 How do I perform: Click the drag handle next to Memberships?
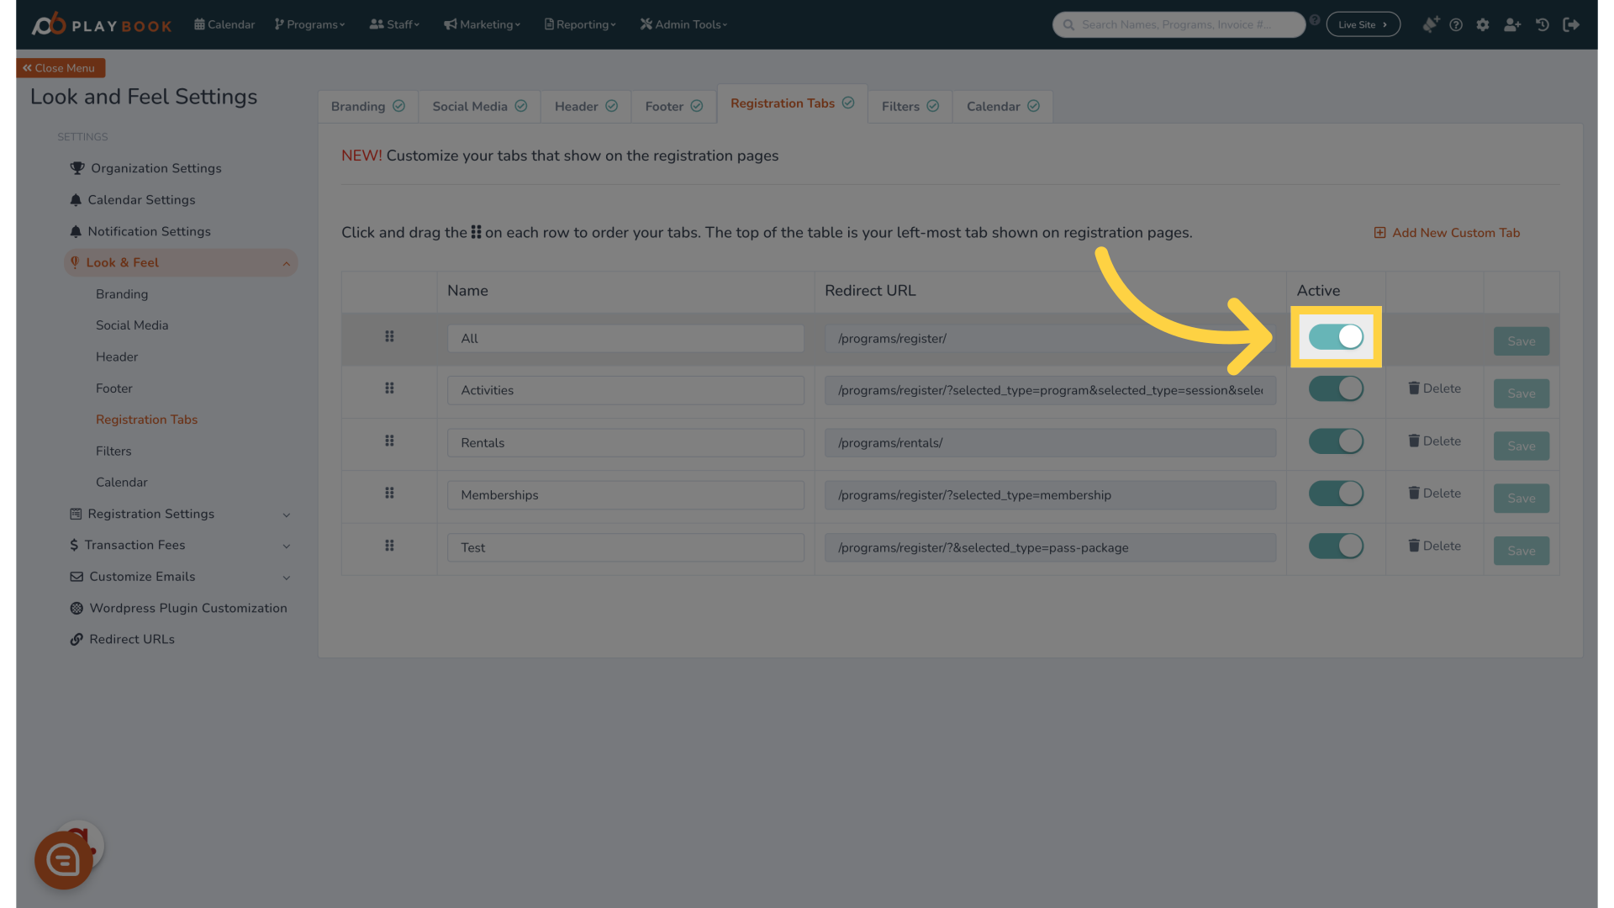click(x=389, y=494)
